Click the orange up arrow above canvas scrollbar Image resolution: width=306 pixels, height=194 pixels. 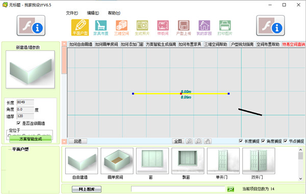[x=64, y=44]
